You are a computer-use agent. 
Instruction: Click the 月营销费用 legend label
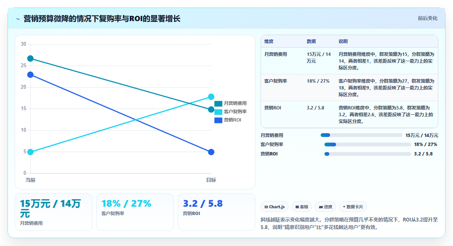[235, 103]
